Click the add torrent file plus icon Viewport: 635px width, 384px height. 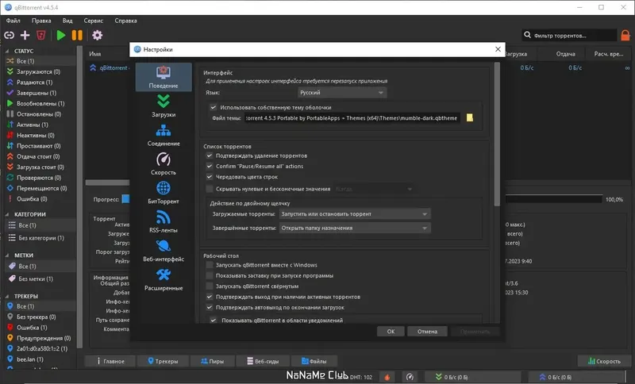(25, 35)
